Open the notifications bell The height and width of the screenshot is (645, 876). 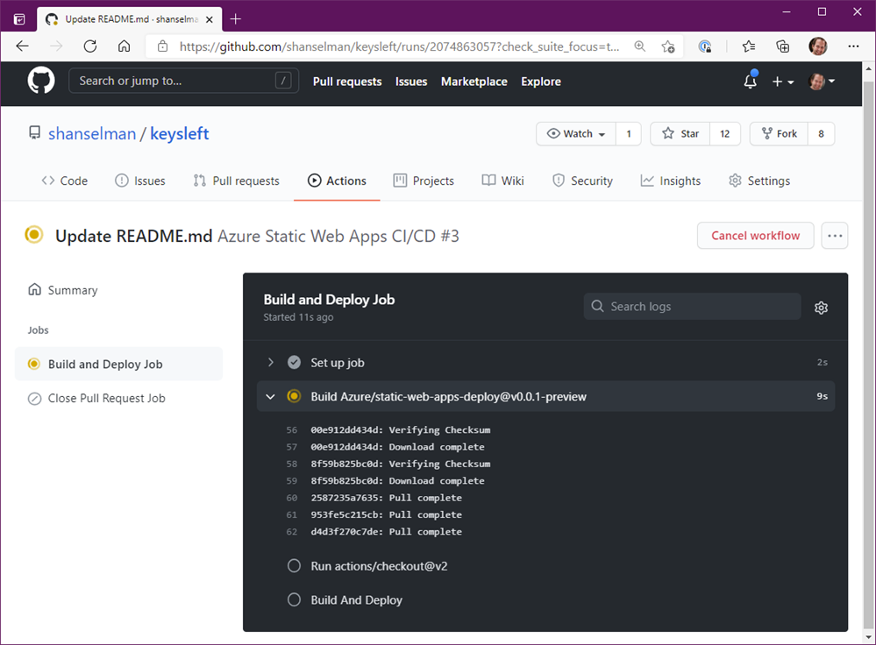click(751, 82)
